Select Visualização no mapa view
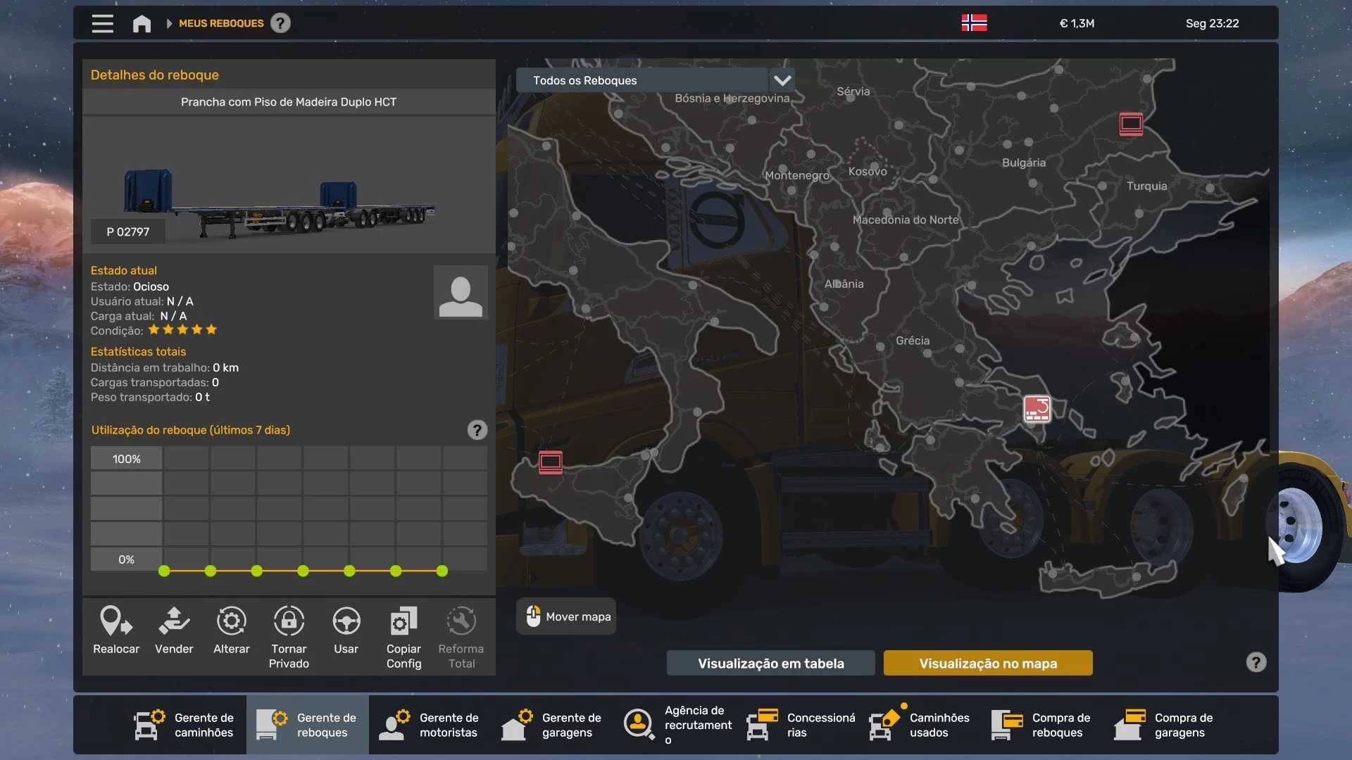 click(x=987, y=663)
